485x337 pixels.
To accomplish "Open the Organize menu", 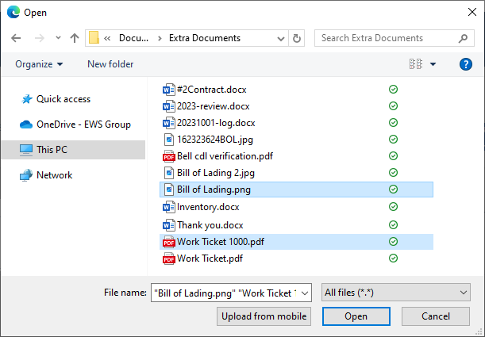I will 39,64.
